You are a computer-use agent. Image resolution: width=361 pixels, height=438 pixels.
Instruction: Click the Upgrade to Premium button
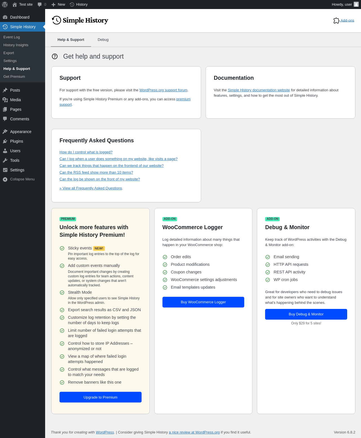(x=100, y=397)
